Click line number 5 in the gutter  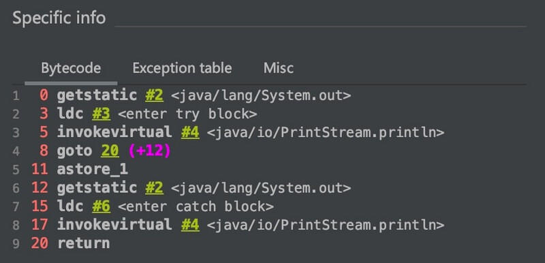pyautogui.click(x=16, y=170)
